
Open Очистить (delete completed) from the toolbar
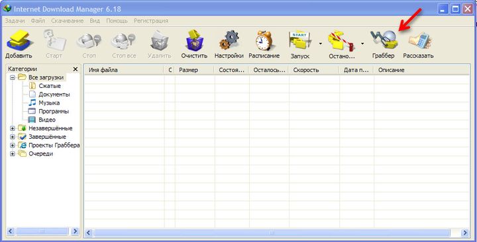click(x=194, y=44)
